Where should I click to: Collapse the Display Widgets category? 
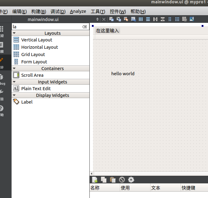coord(14,95)
